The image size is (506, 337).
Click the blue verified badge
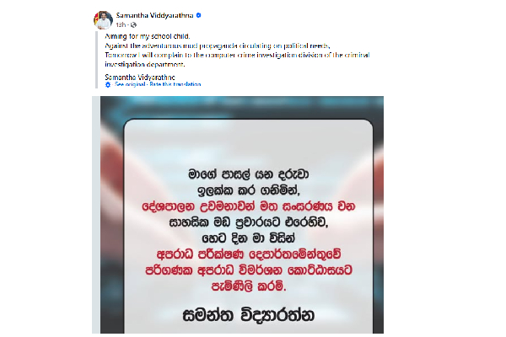[x=199, y=15]
